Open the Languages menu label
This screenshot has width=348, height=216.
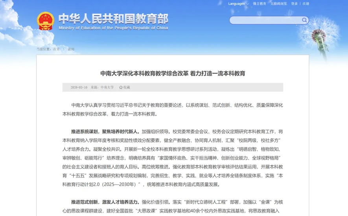tap(236, 4)
